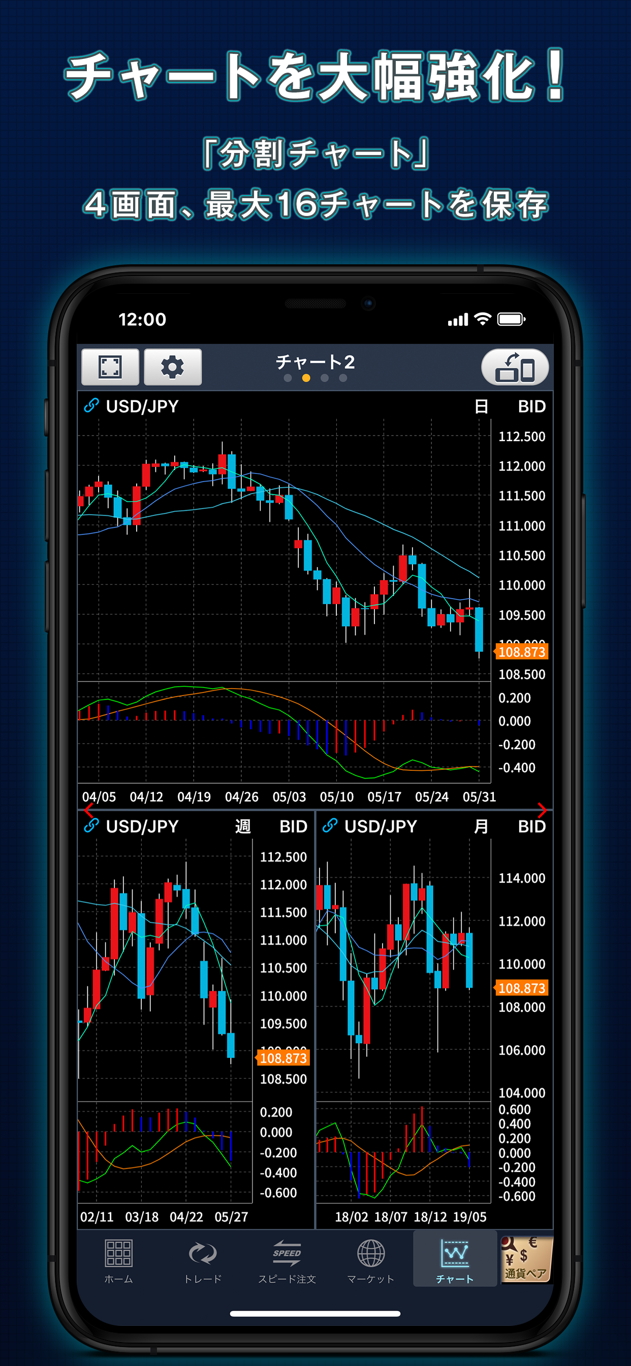The height and width of the screenshot is (1366, 631).
Task: Tap the 04/05 date label on daily chart
Action: click(99, 796)
